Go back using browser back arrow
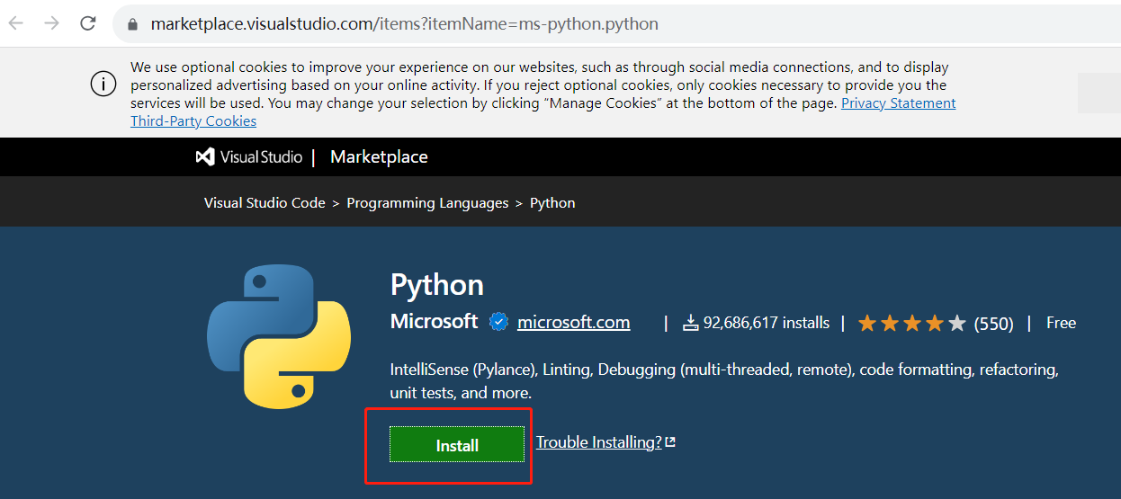The image size is (1121, 499). pos(16,23)
